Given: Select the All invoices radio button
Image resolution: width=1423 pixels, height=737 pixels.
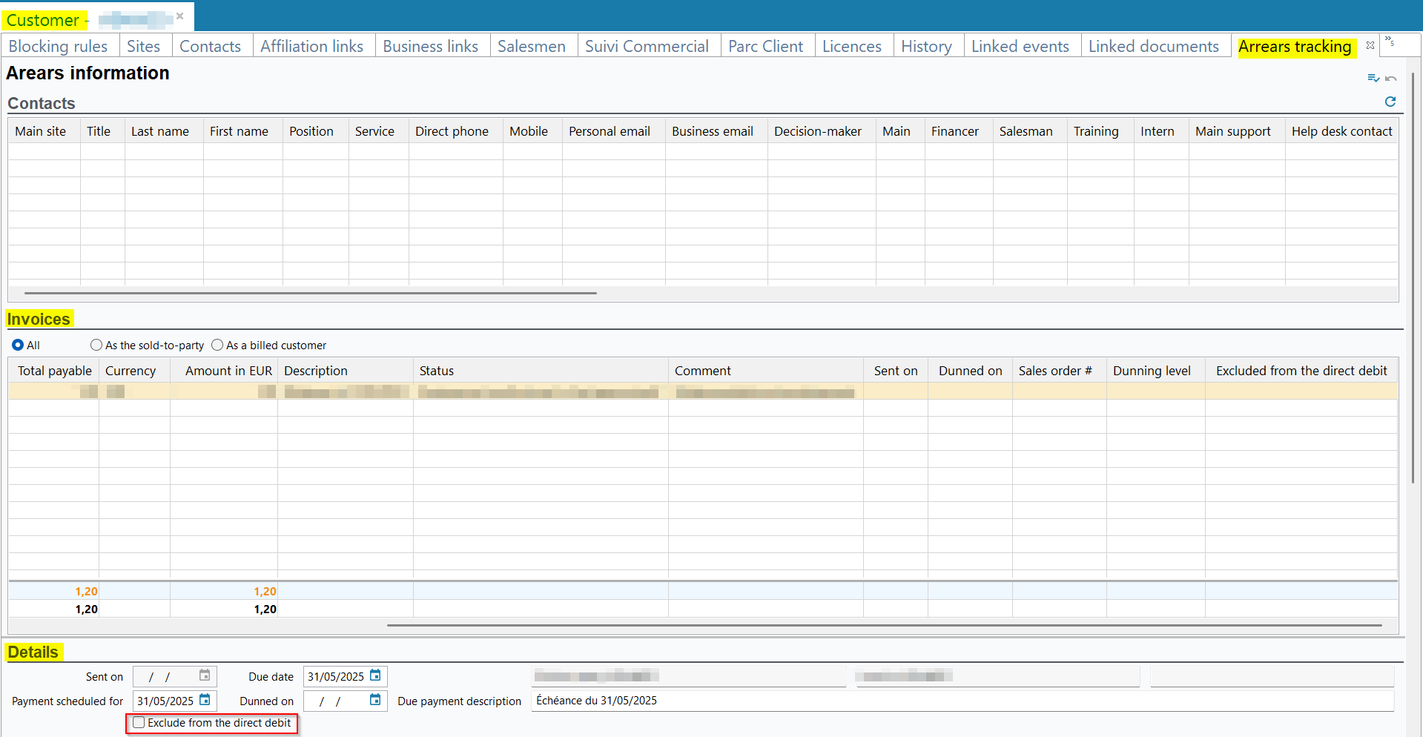Looking at the screenshot, I should tap(18, 345).
